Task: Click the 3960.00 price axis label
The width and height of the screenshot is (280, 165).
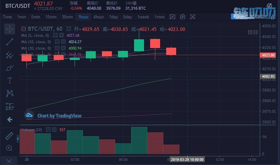Action: click(x=269, y=122)
